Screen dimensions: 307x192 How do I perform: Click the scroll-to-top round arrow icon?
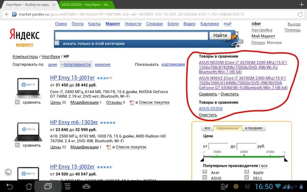pyautogui.click(x=8, y=172)
